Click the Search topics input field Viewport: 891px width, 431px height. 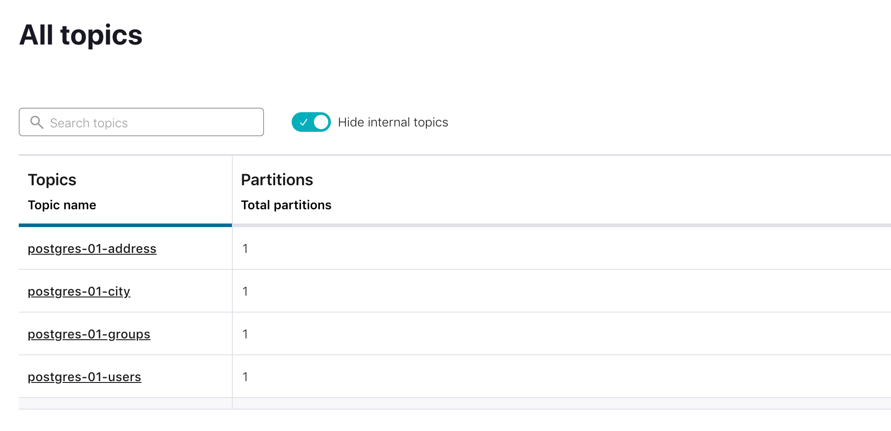pos(141,122)
